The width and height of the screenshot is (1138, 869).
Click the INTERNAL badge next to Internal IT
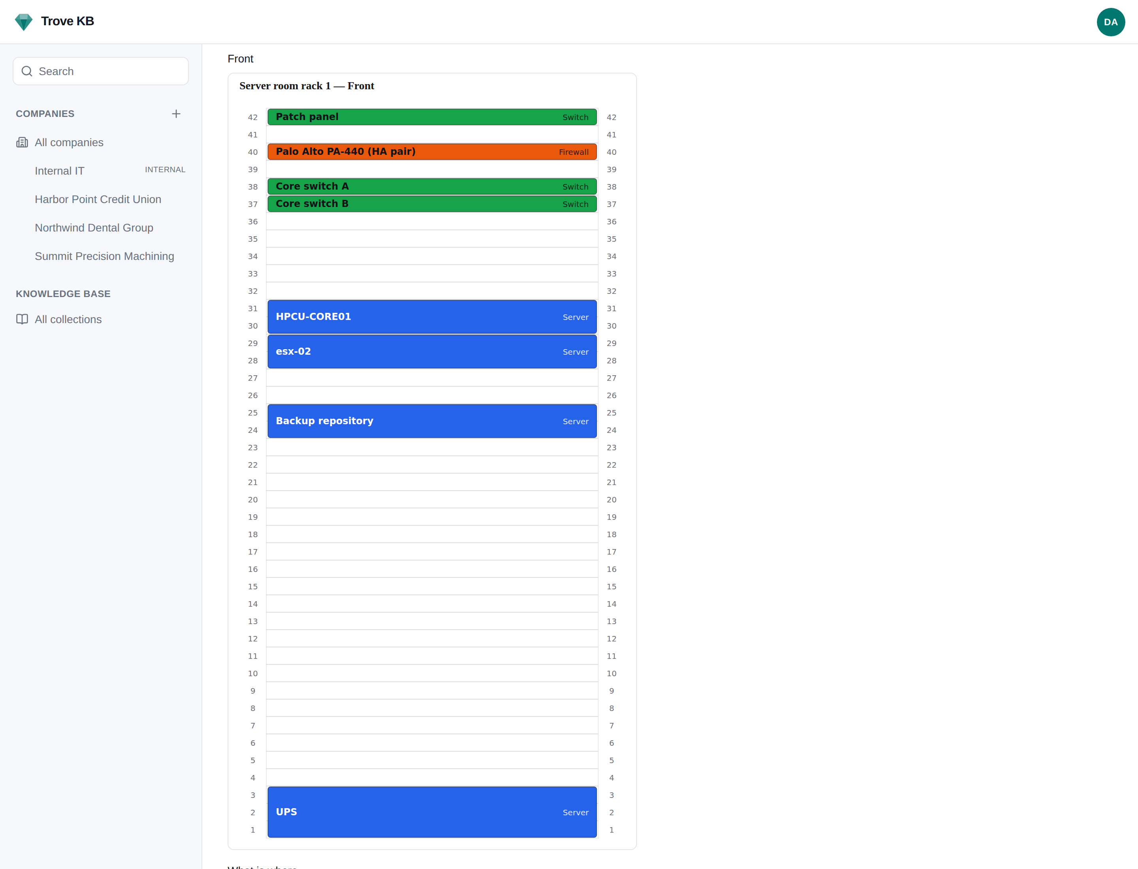[x=165, y=170]
